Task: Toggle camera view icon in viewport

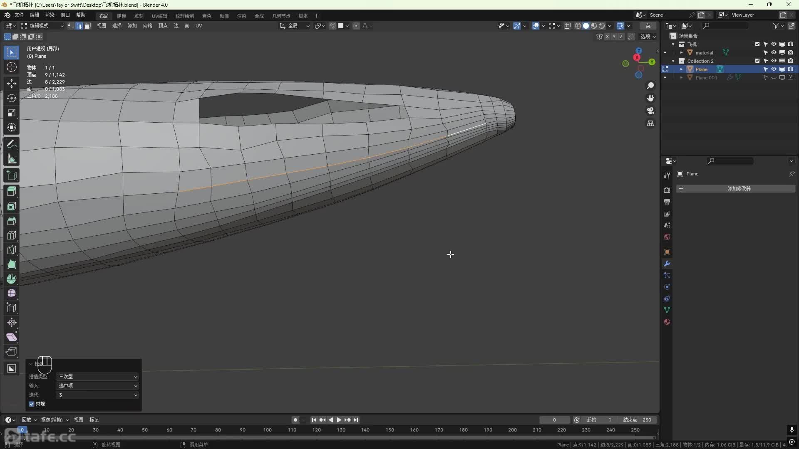Action: coord(650,111)
